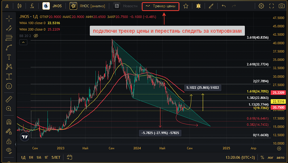The width and height of the screenshot is (288, 163).
Task: Select the zoom-in magnifier tool
Action: (x=9, y=109)
